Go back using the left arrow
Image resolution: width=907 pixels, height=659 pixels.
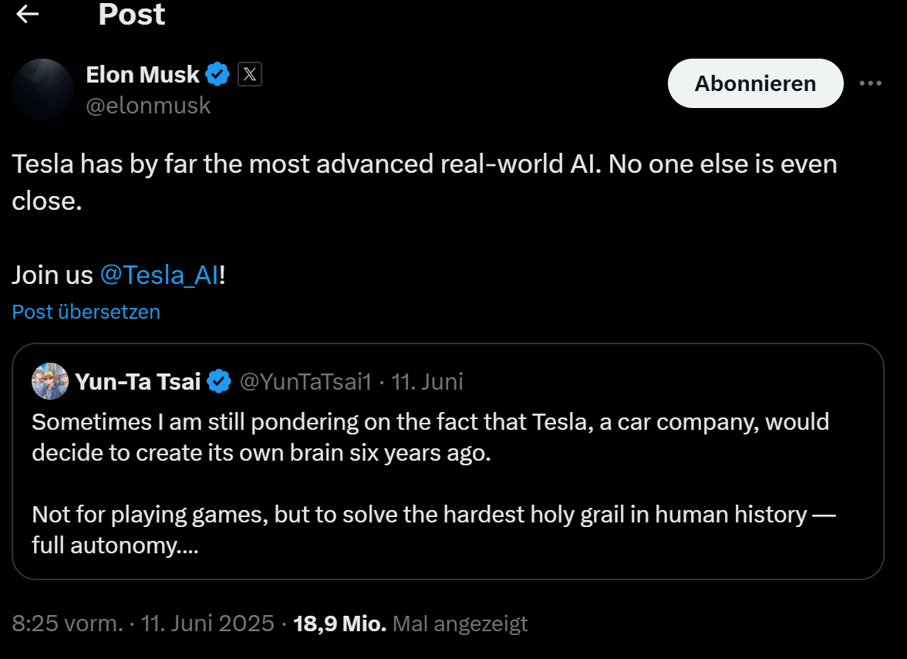[x=28, y=14]
